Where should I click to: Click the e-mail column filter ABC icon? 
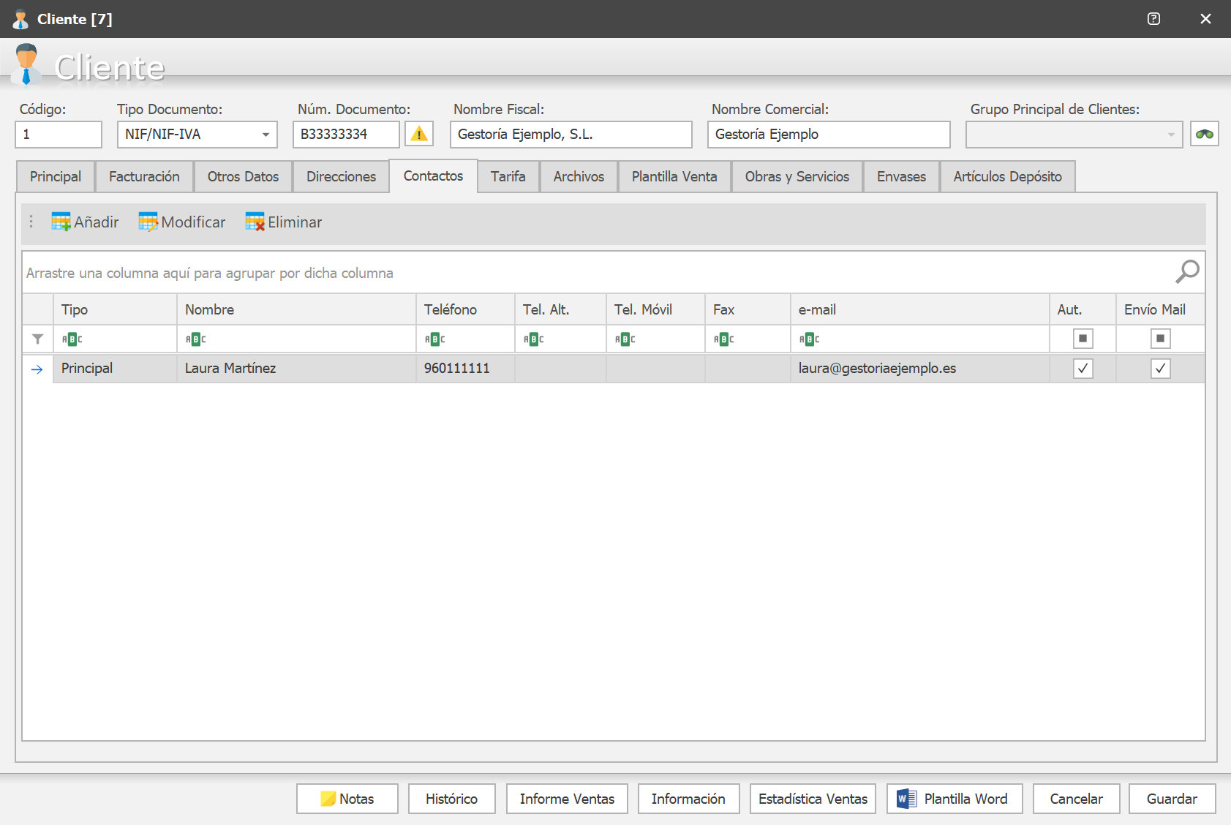[810, 339]
